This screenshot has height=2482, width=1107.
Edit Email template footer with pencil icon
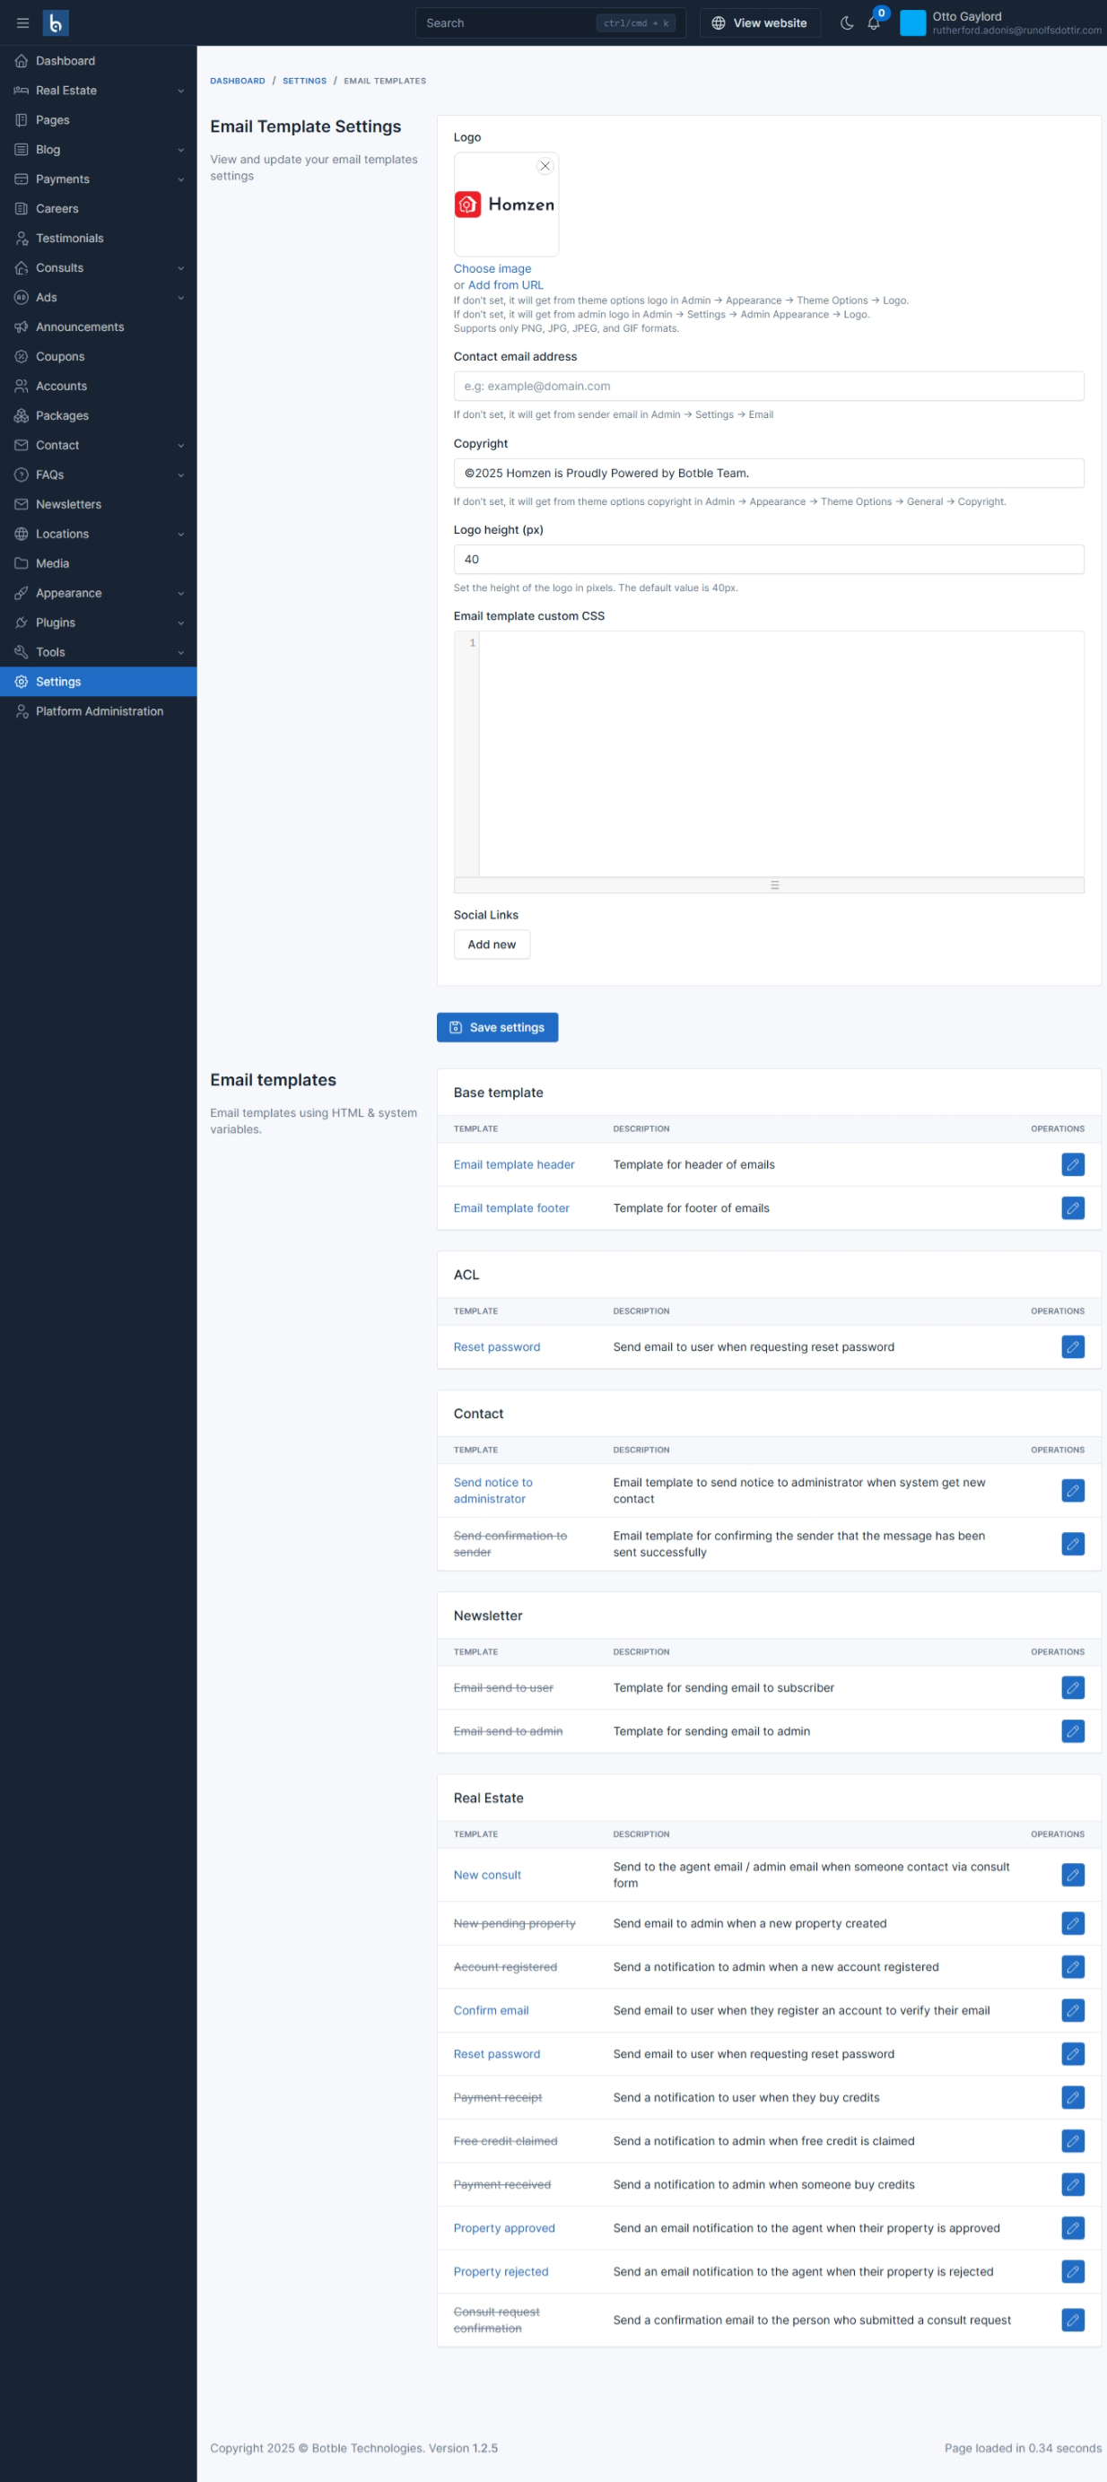pos(1072,1207)
